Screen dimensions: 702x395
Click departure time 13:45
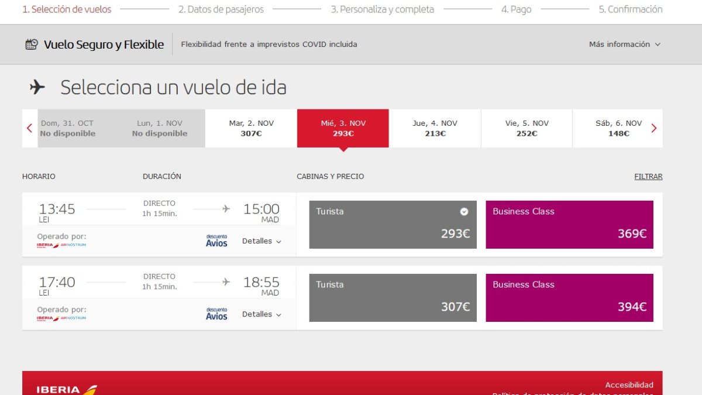(57, 209)
